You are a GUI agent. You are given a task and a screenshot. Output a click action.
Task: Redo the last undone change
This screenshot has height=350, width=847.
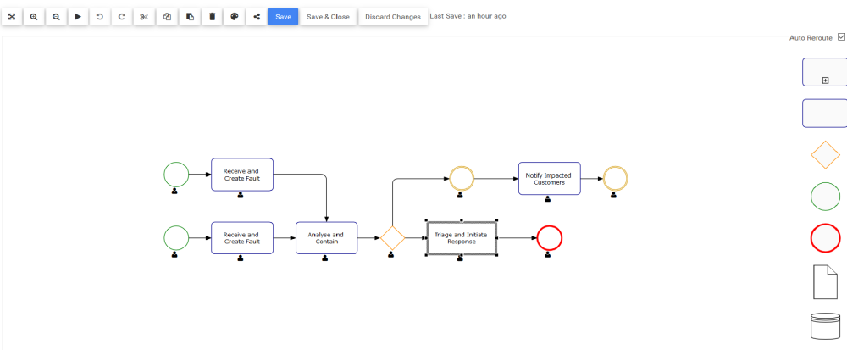[122, 17]
